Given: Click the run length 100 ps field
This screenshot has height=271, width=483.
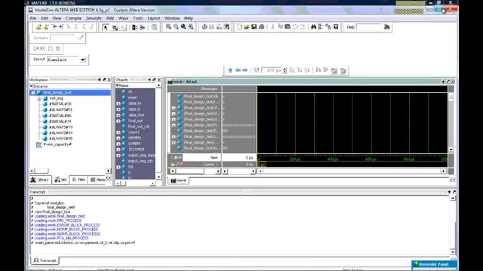Looking at the screenshot, I should pyautogui.click(x=272, y=70).
